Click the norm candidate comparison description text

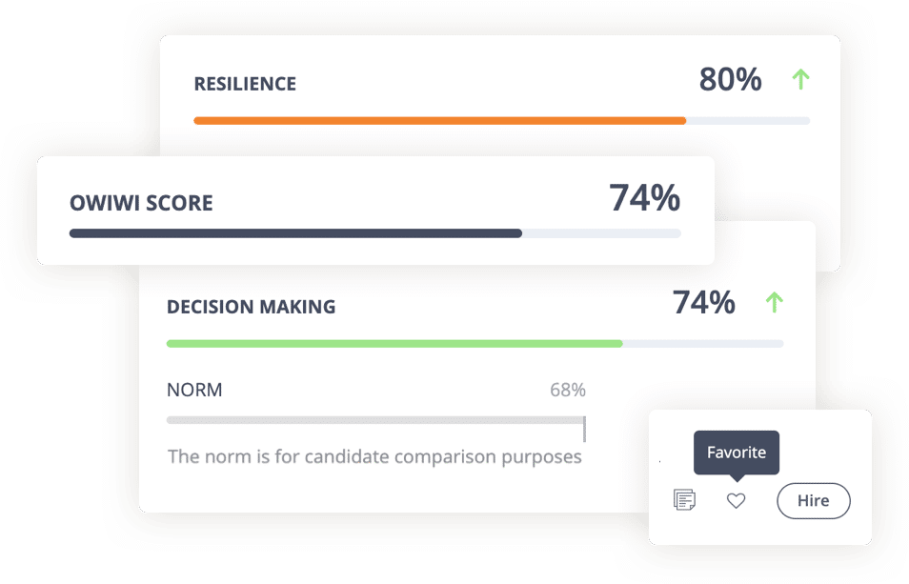(374, 456)
